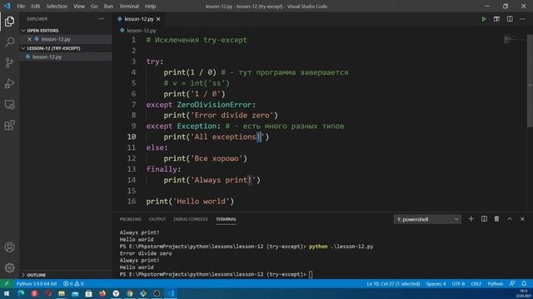The image size is (533, 299).
Task: Click line number 7 in the gutter
Action: tap(133, 105)
